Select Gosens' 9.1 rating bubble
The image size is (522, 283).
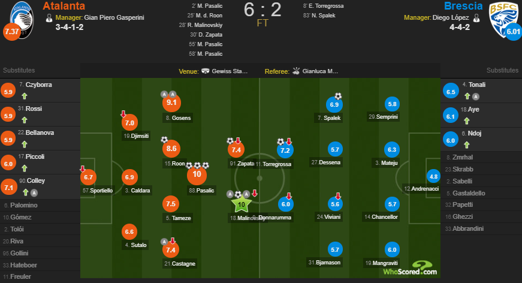[171, 103]
